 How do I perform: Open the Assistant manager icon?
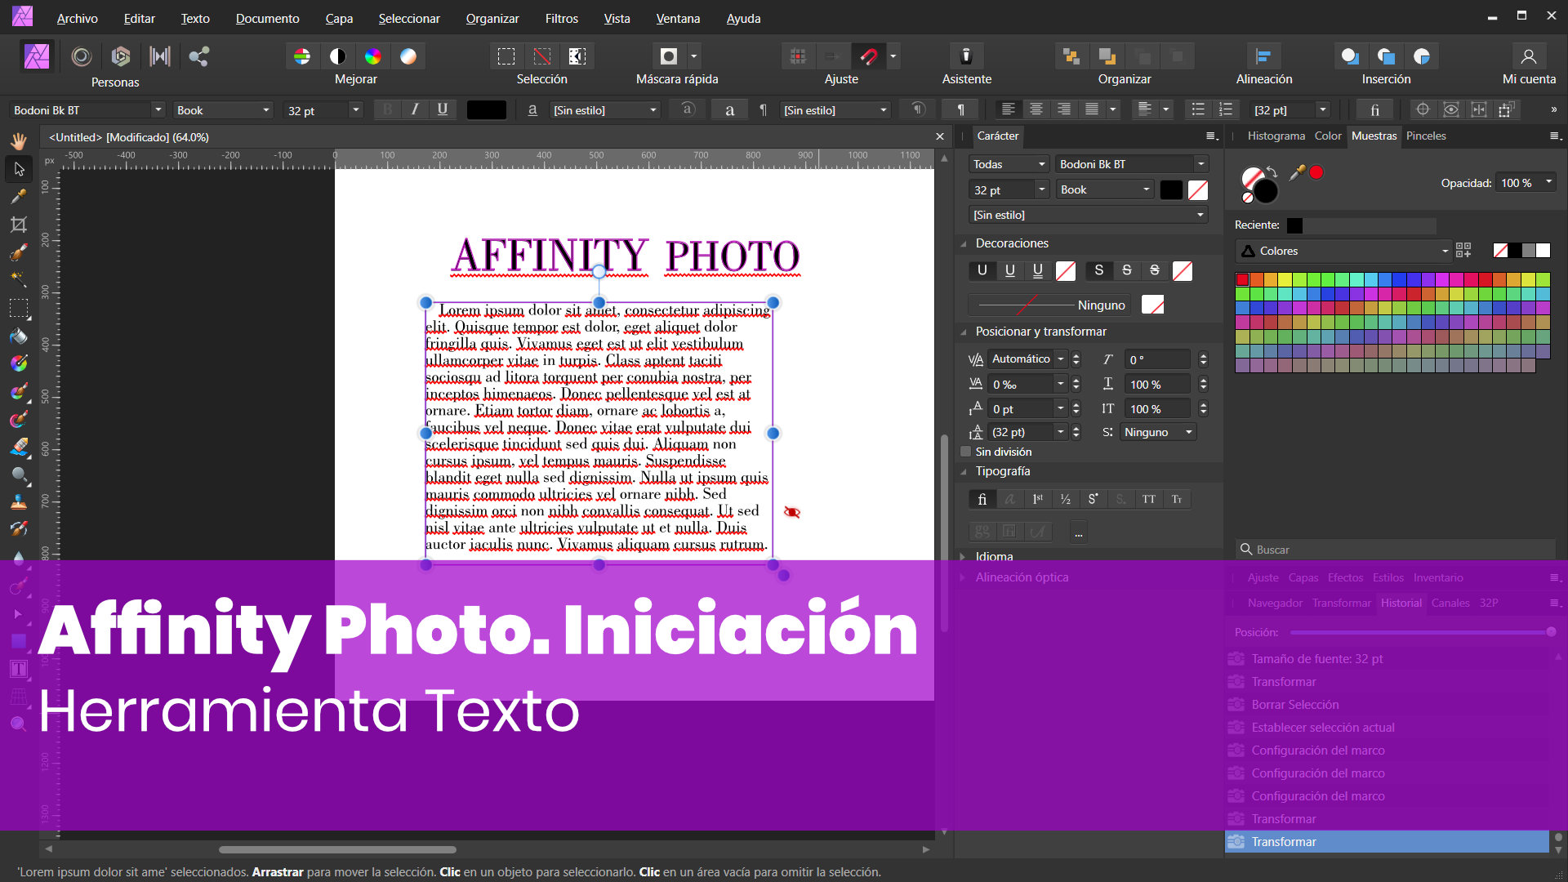point(966,56)
